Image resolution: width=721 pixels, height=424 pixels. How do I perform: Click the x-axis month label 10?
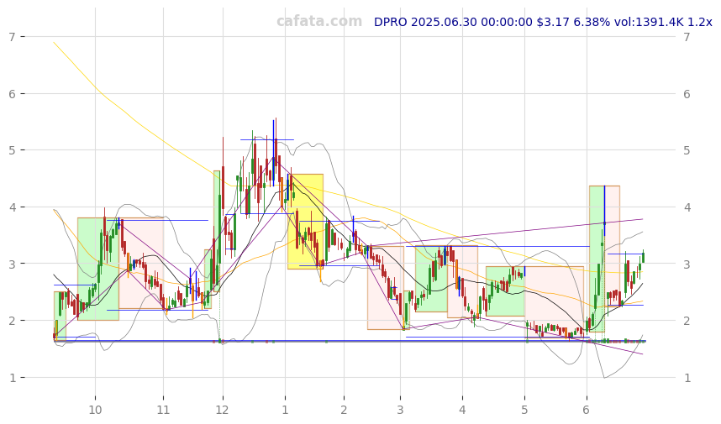pyautogui.click(x=95, y=410)
